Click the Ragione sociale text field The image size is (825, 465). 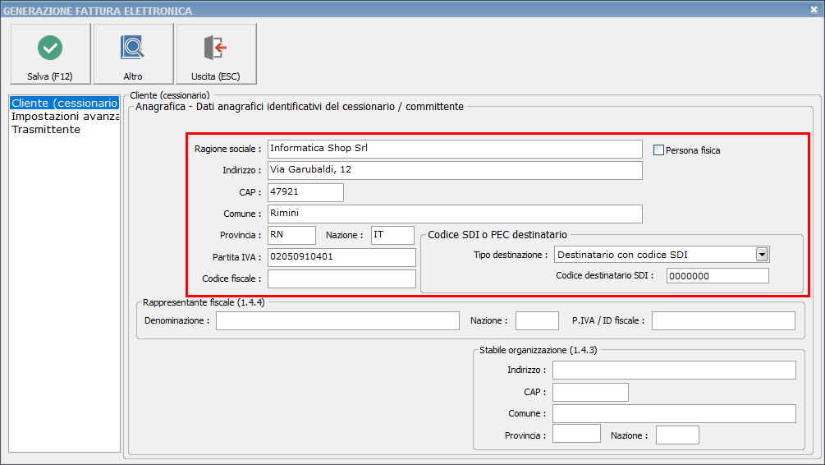tap(455, 149)
